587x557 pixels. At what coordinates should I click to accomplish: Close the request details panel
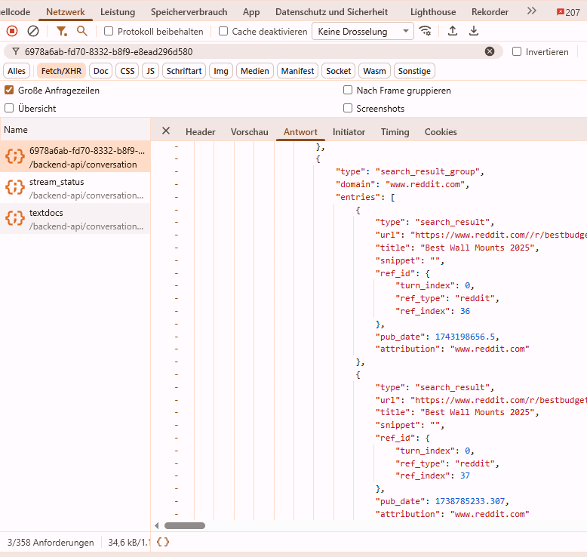tap(166, 131)
